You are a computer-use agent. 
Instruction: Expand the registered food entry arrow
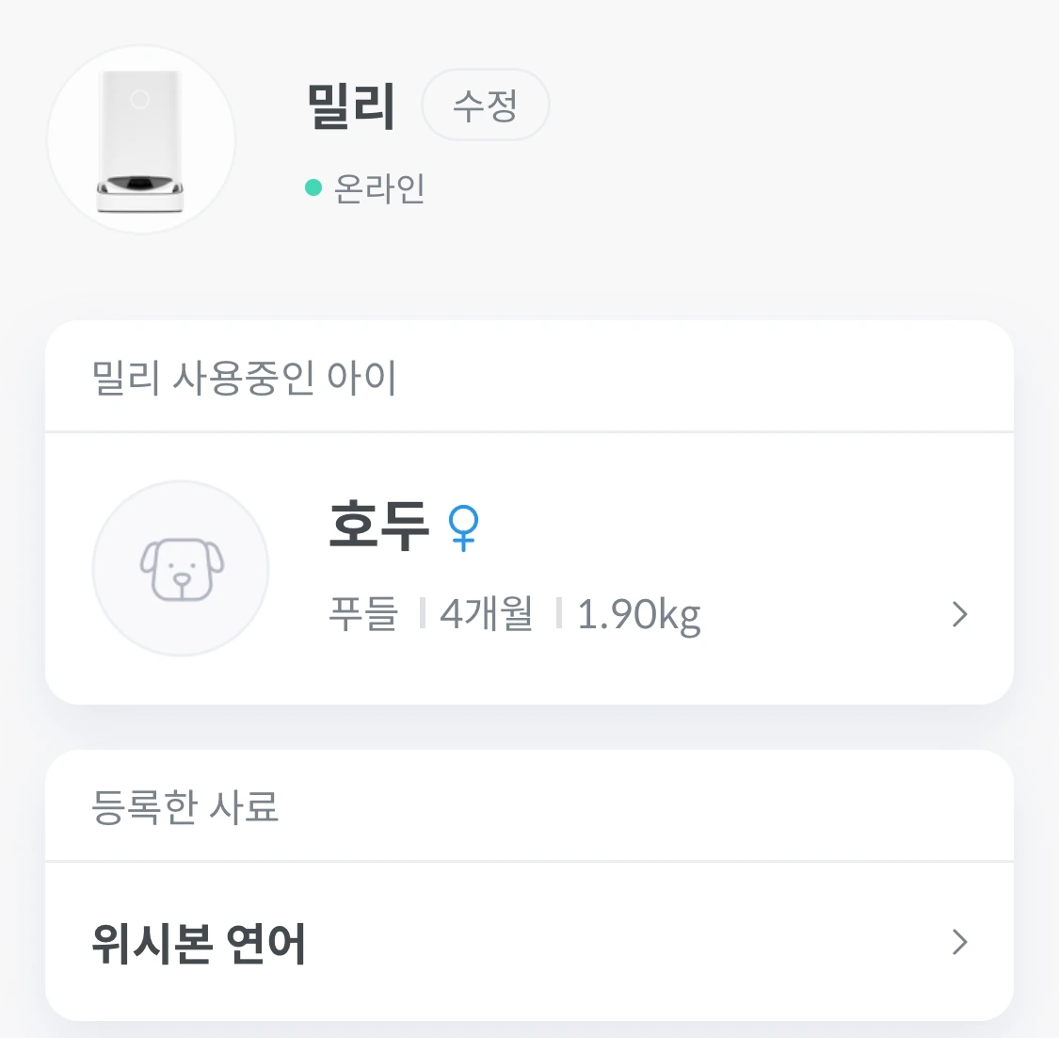(x=959, y=942)
